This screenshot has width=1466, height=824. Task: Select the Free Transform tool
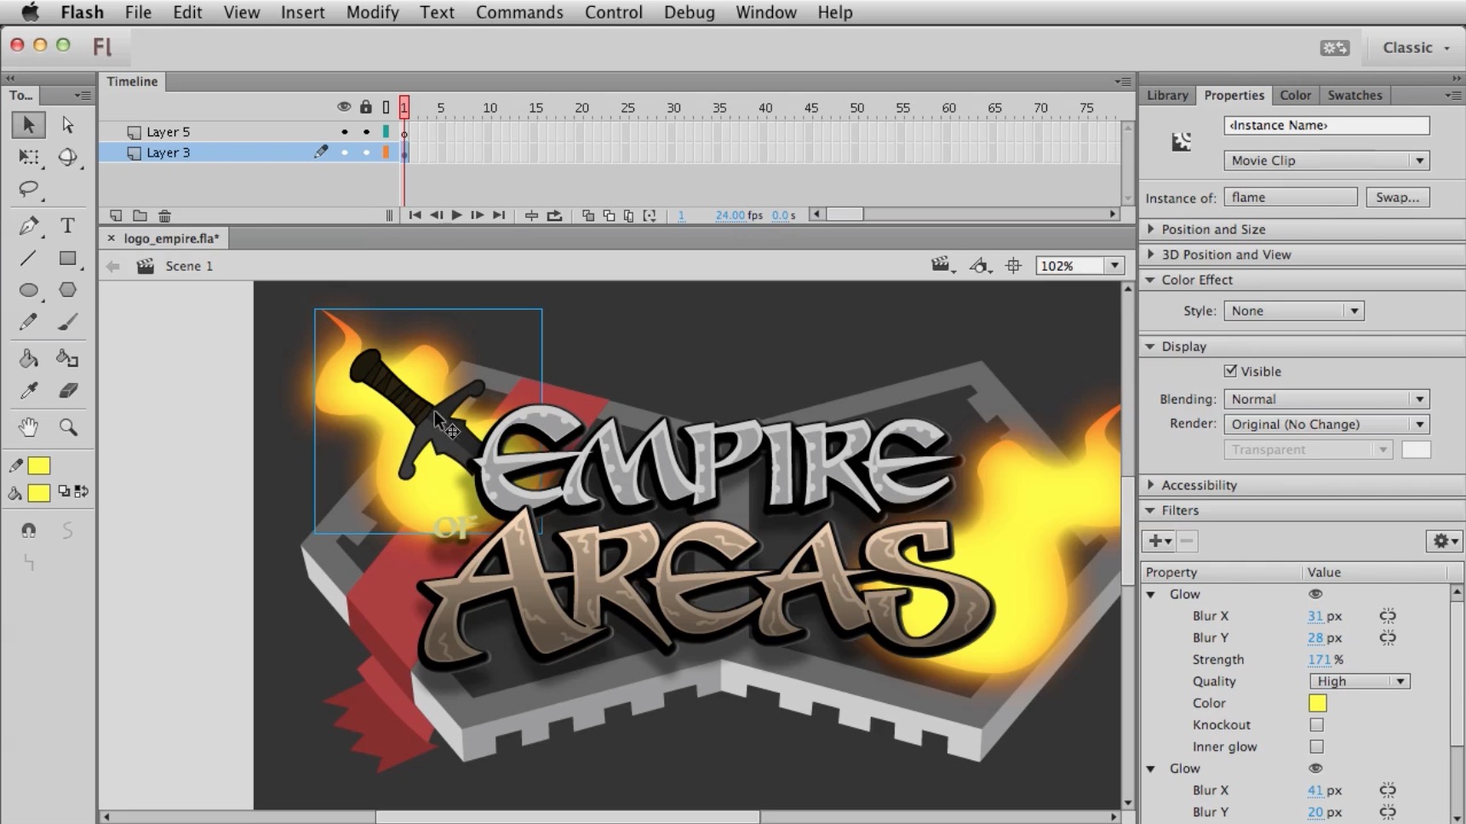tap(28, 157)
